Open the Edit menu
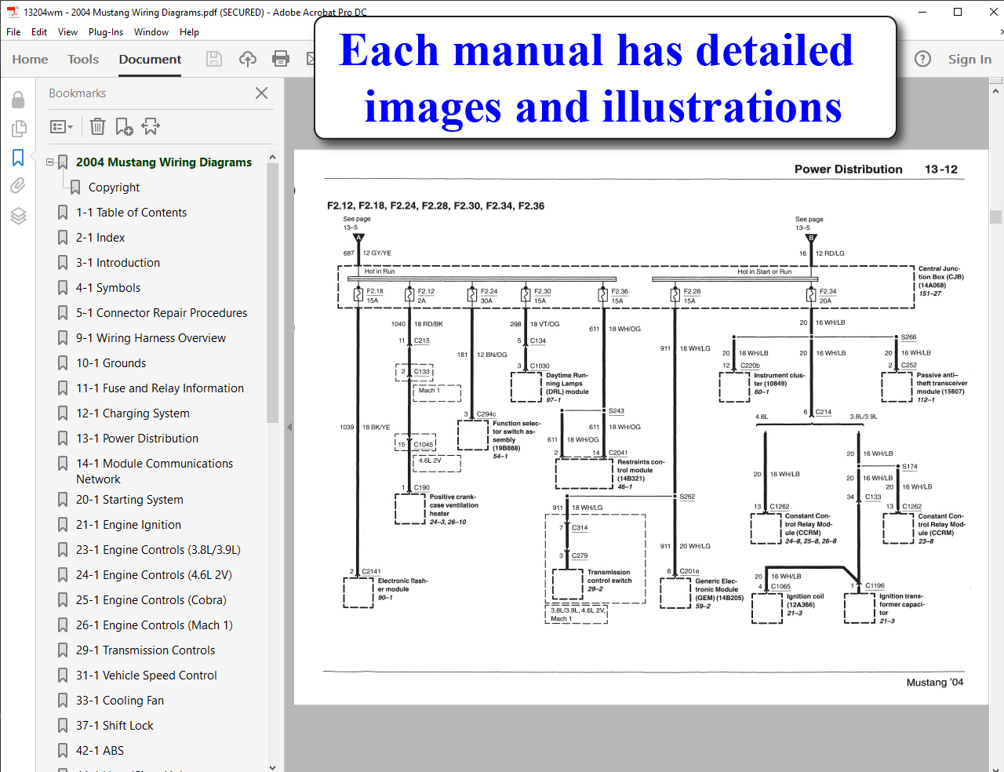 pyautogui.click(x=39, y=32)
